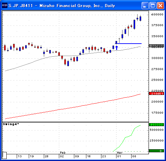Click the 08 date label on time axis

134,156
